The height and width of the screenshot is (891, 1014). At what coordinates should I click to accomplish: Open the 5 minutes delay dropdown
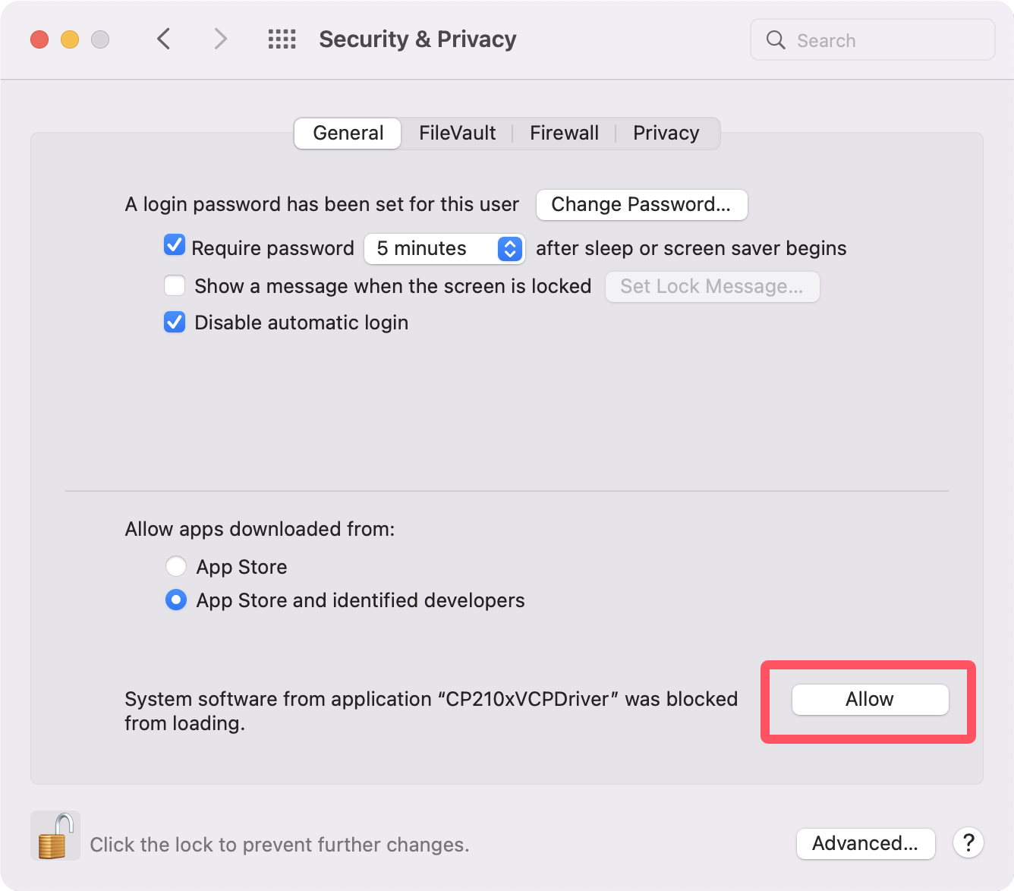(444, 249)
